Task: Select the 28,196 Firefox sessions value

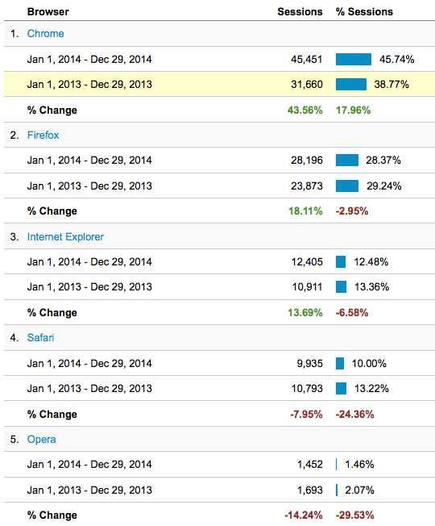Action: (307, 160)
